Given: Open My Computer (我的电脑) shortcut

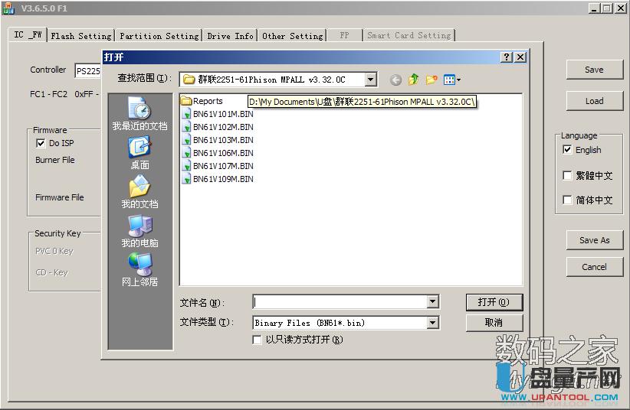Looking at the screenshot, I should [139, 231].
